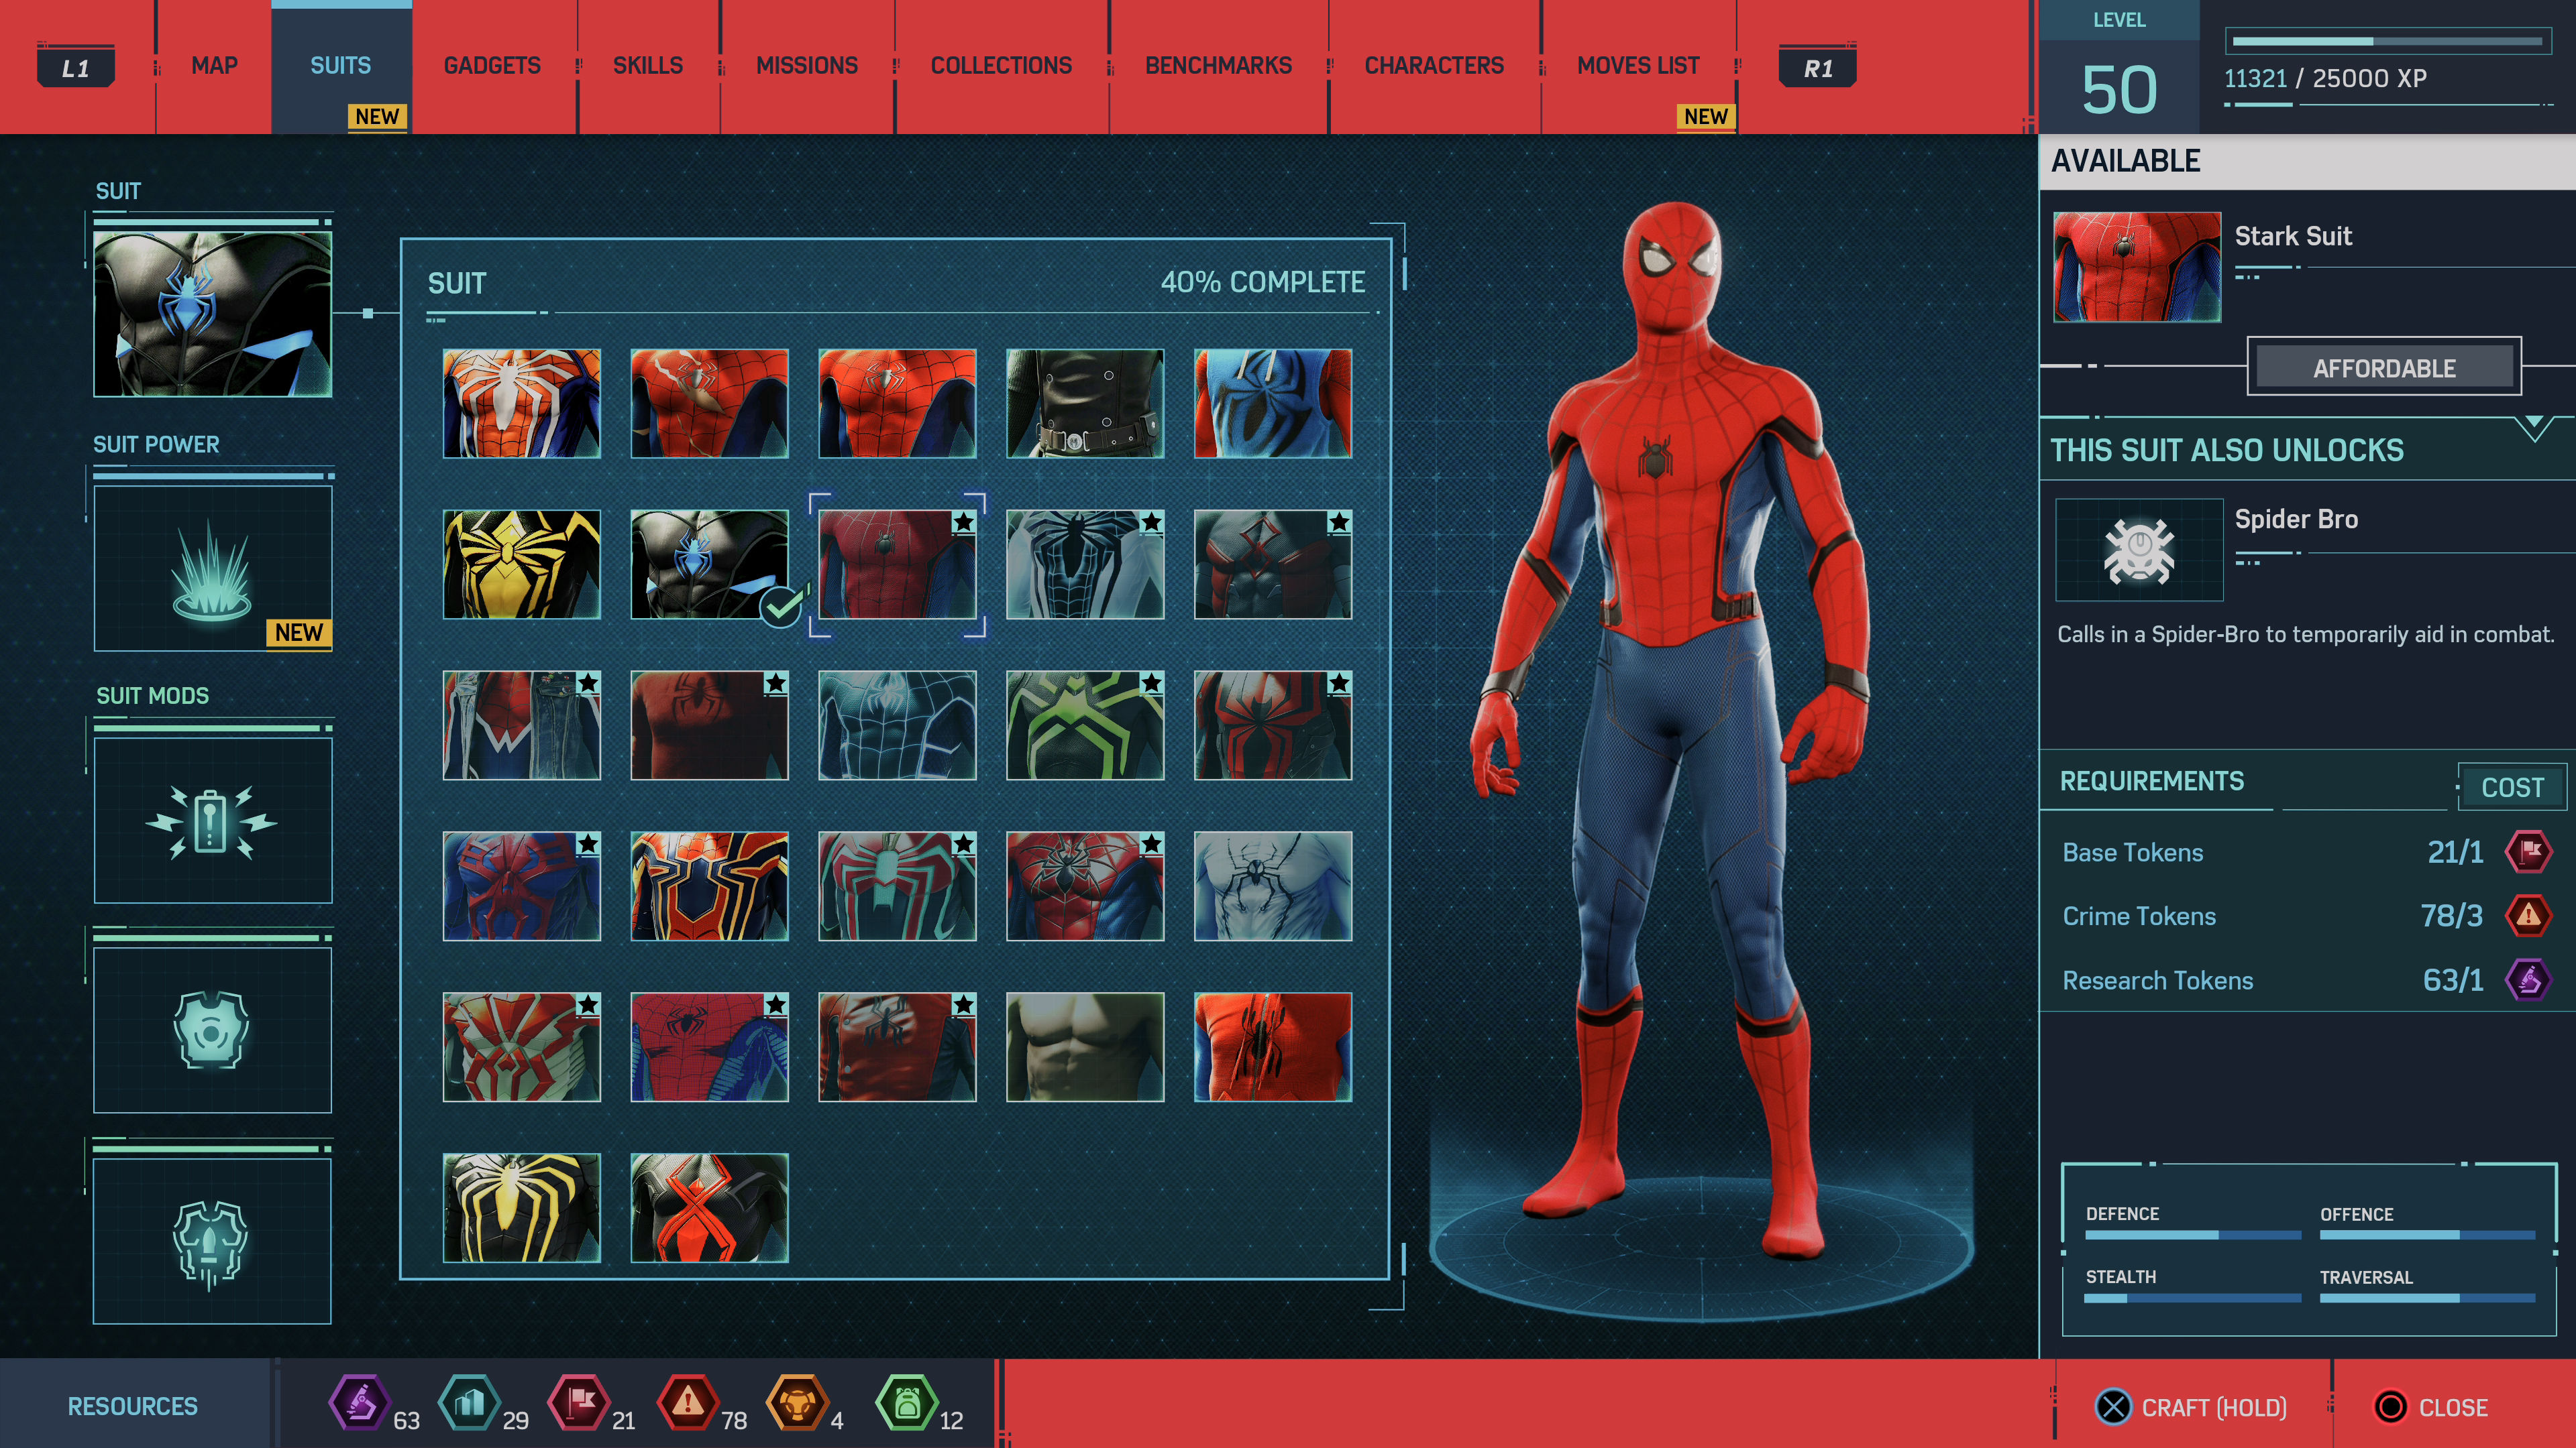Open the chest armor suit mod slot
The height and width of the screenshot is (1448, 2576).
[x=212, y=1030]
